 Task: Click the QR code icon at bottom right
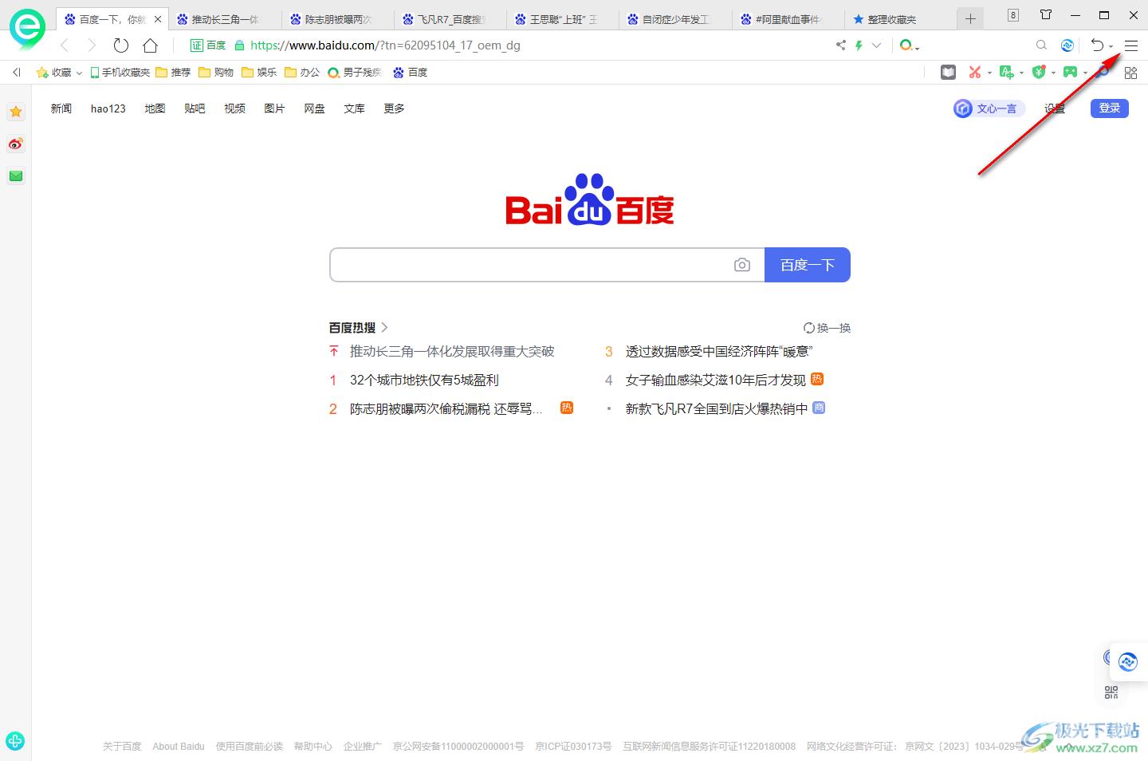tap(1111, 692)
